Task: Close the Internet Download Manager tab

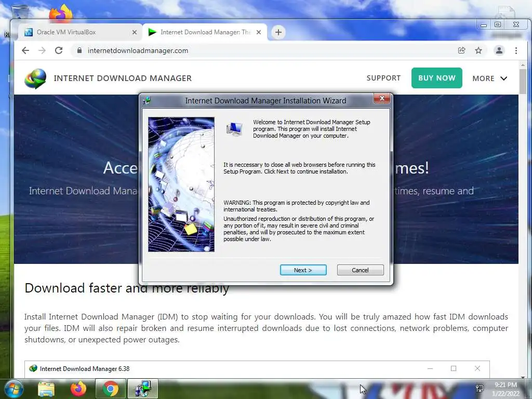Action: 259,32
